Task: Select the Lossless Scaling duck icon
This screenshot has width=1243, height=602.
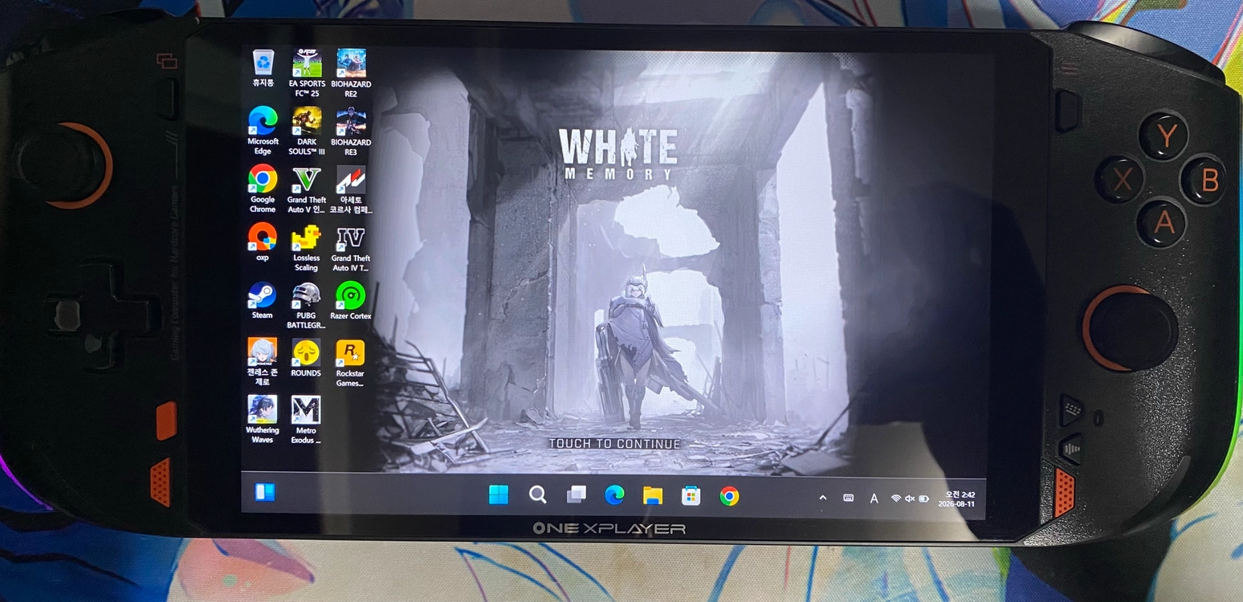Action: click(307, 248)
